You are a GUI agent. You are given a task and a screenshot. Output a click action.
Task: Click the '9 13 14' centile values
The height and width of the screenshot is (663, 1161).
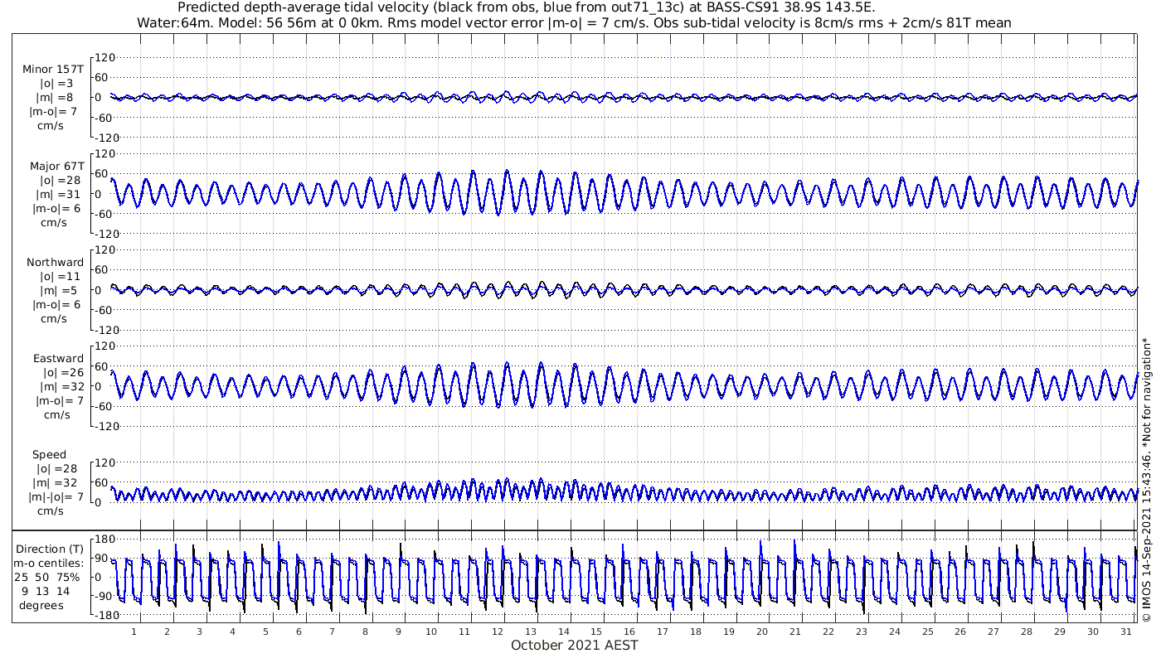(46, 591)
